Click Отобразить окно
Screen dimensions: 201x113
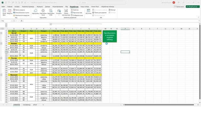[x=77, y=15]
